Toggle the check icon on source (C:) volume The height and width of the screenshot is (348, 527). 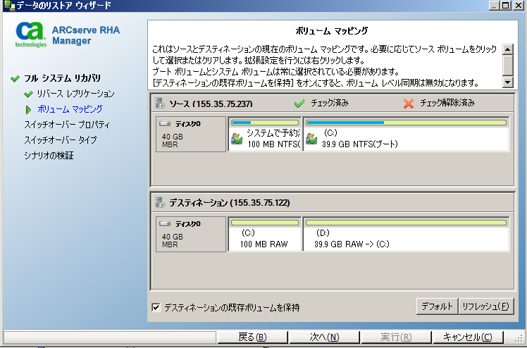coord(311,139)
